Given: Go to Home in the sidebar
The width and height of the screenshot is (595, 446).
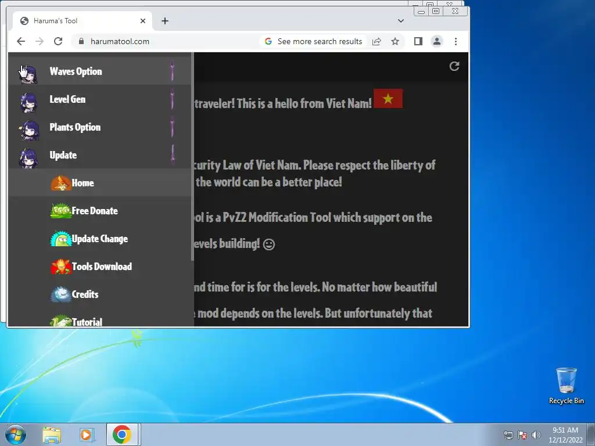Looking at the screenshot, I should coord(99,183).
